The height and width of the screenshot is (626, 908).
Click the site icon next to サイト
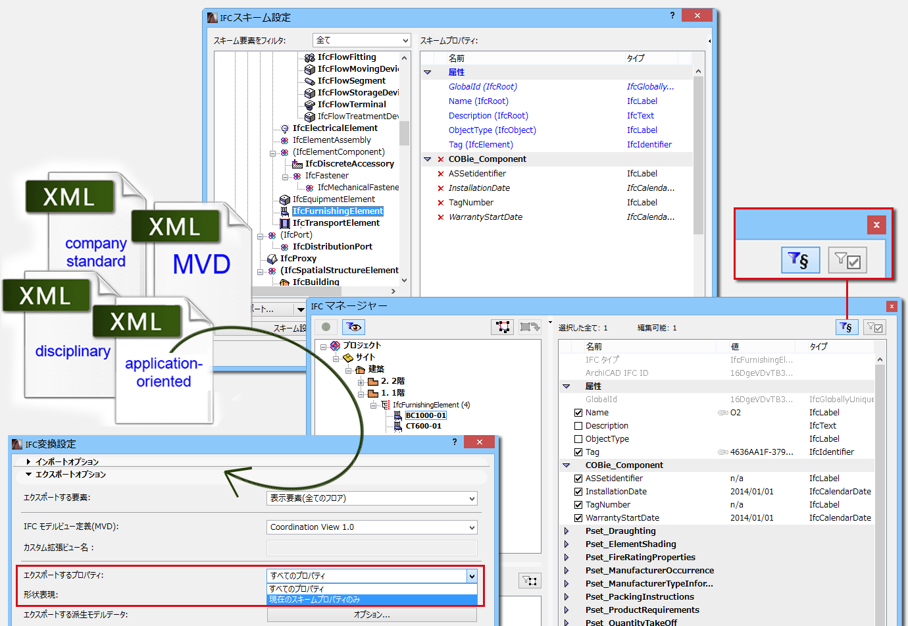click(x=348, y=357)
